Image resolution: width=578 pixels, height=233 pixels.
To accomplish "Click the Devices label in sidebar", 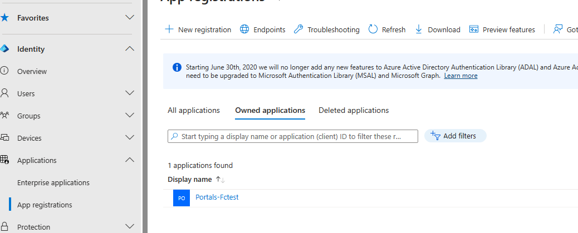I will point(30,138).
